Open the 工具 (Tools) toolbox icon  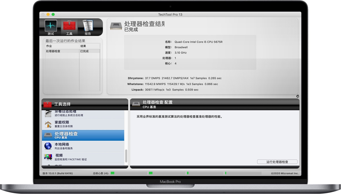point(69,25)
